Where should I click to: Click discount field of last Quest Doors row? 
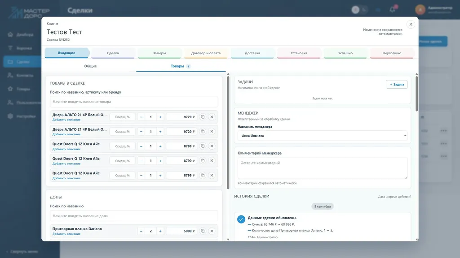[x=122, y=175]
